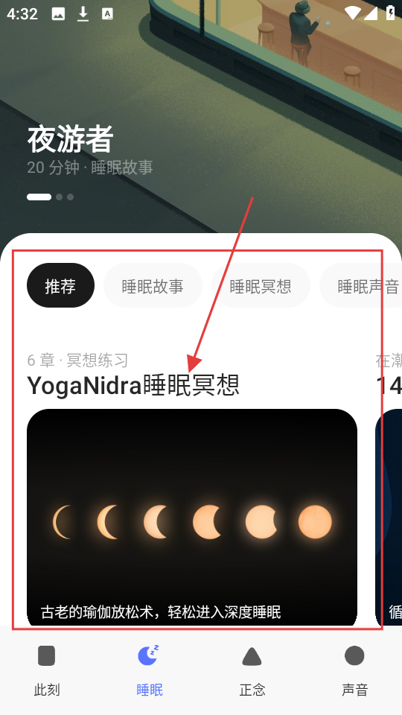Image resolution: width=402 pixels, height=715 pixels.
Task: Tap the image icon in status bar
Action: point(58,14)
